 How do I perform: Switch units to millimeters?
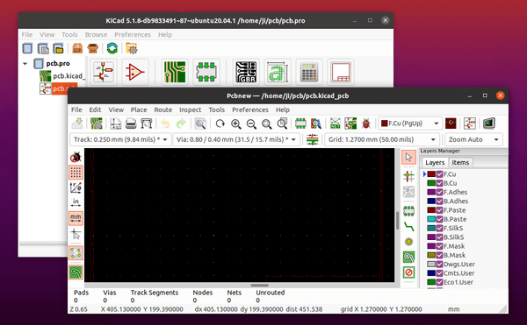pyautogui.click(x=76, y=218)
